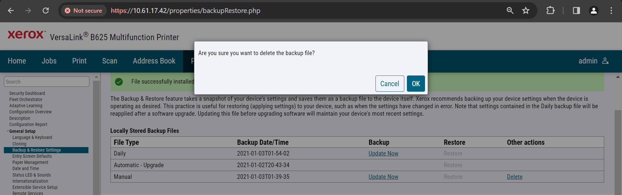Cancel the delete backup dialog
This screenshot has width=622, height=195.
pyautogui.click(x=390, y=84)
